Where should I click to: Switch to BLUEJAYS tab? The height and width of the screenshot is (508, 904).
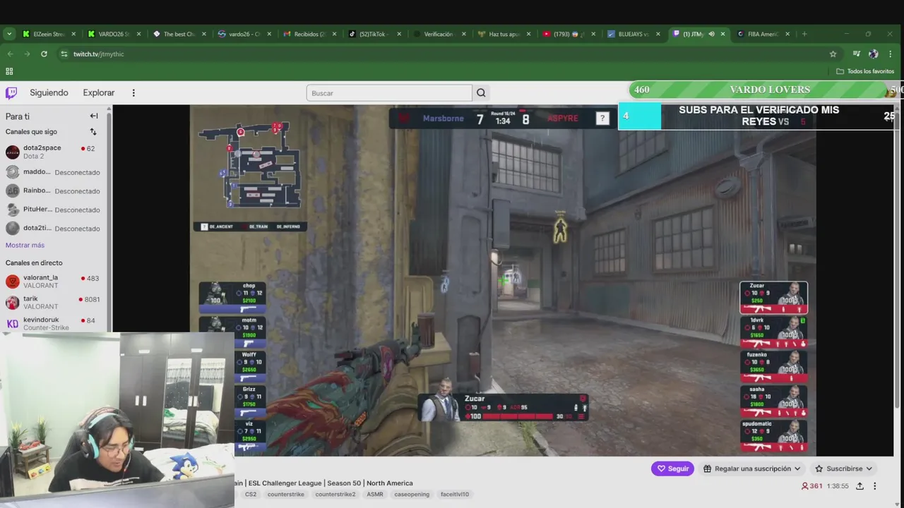634,34
